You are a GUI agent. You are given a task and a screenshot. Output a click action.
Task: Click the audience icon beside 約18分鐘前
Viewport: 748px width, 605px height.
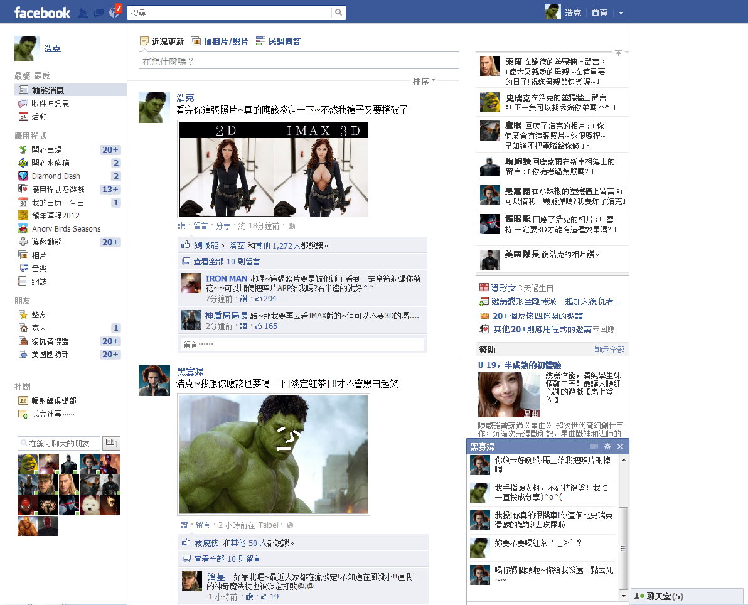(292, 226)
